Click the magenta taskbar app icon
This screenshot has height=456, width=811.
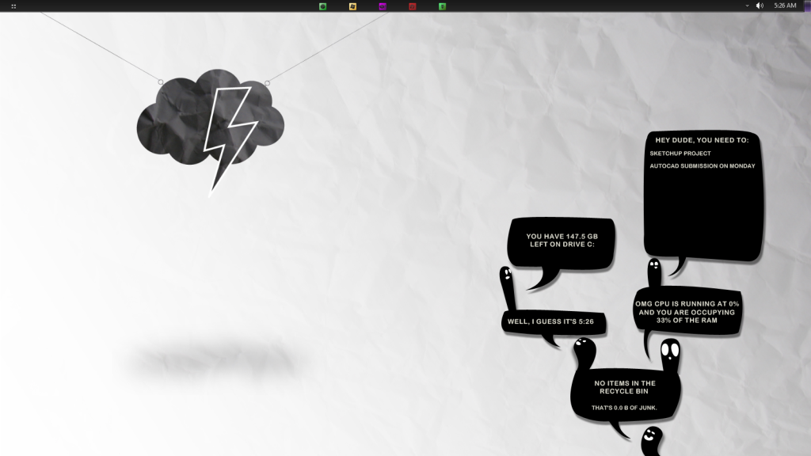coord(383,6)
